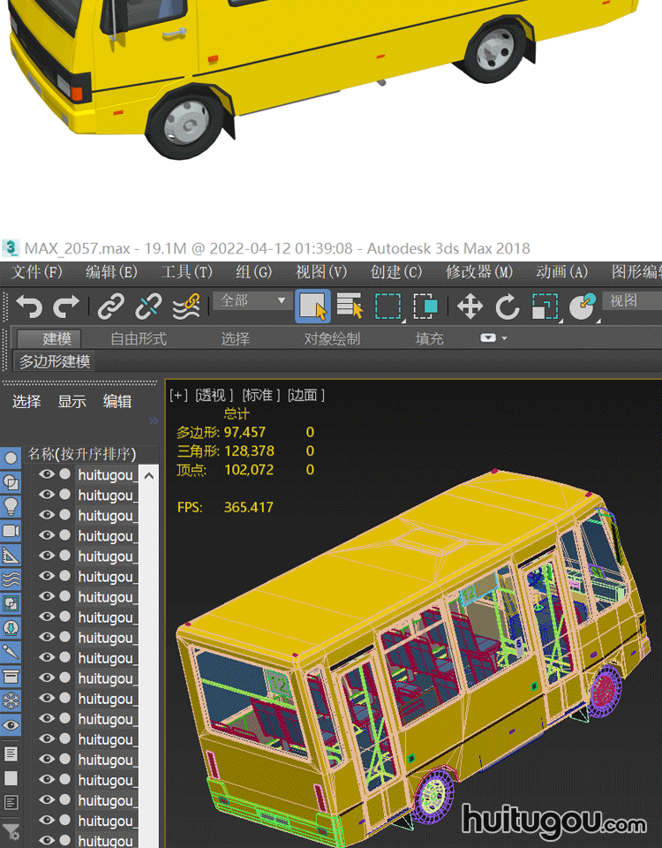Toggle Window/Crossing selection mode
Image resolution: width=662 pixels, height=848 pixels.
[x=425, y=307]
